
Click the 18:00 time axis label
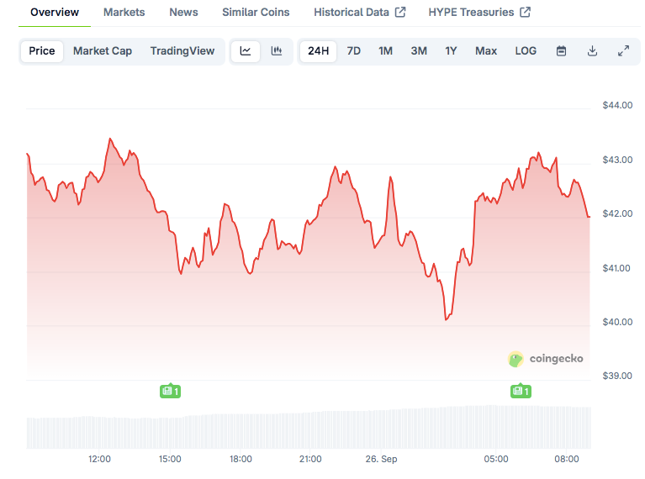pyautogui.click(x=241, y=459)
